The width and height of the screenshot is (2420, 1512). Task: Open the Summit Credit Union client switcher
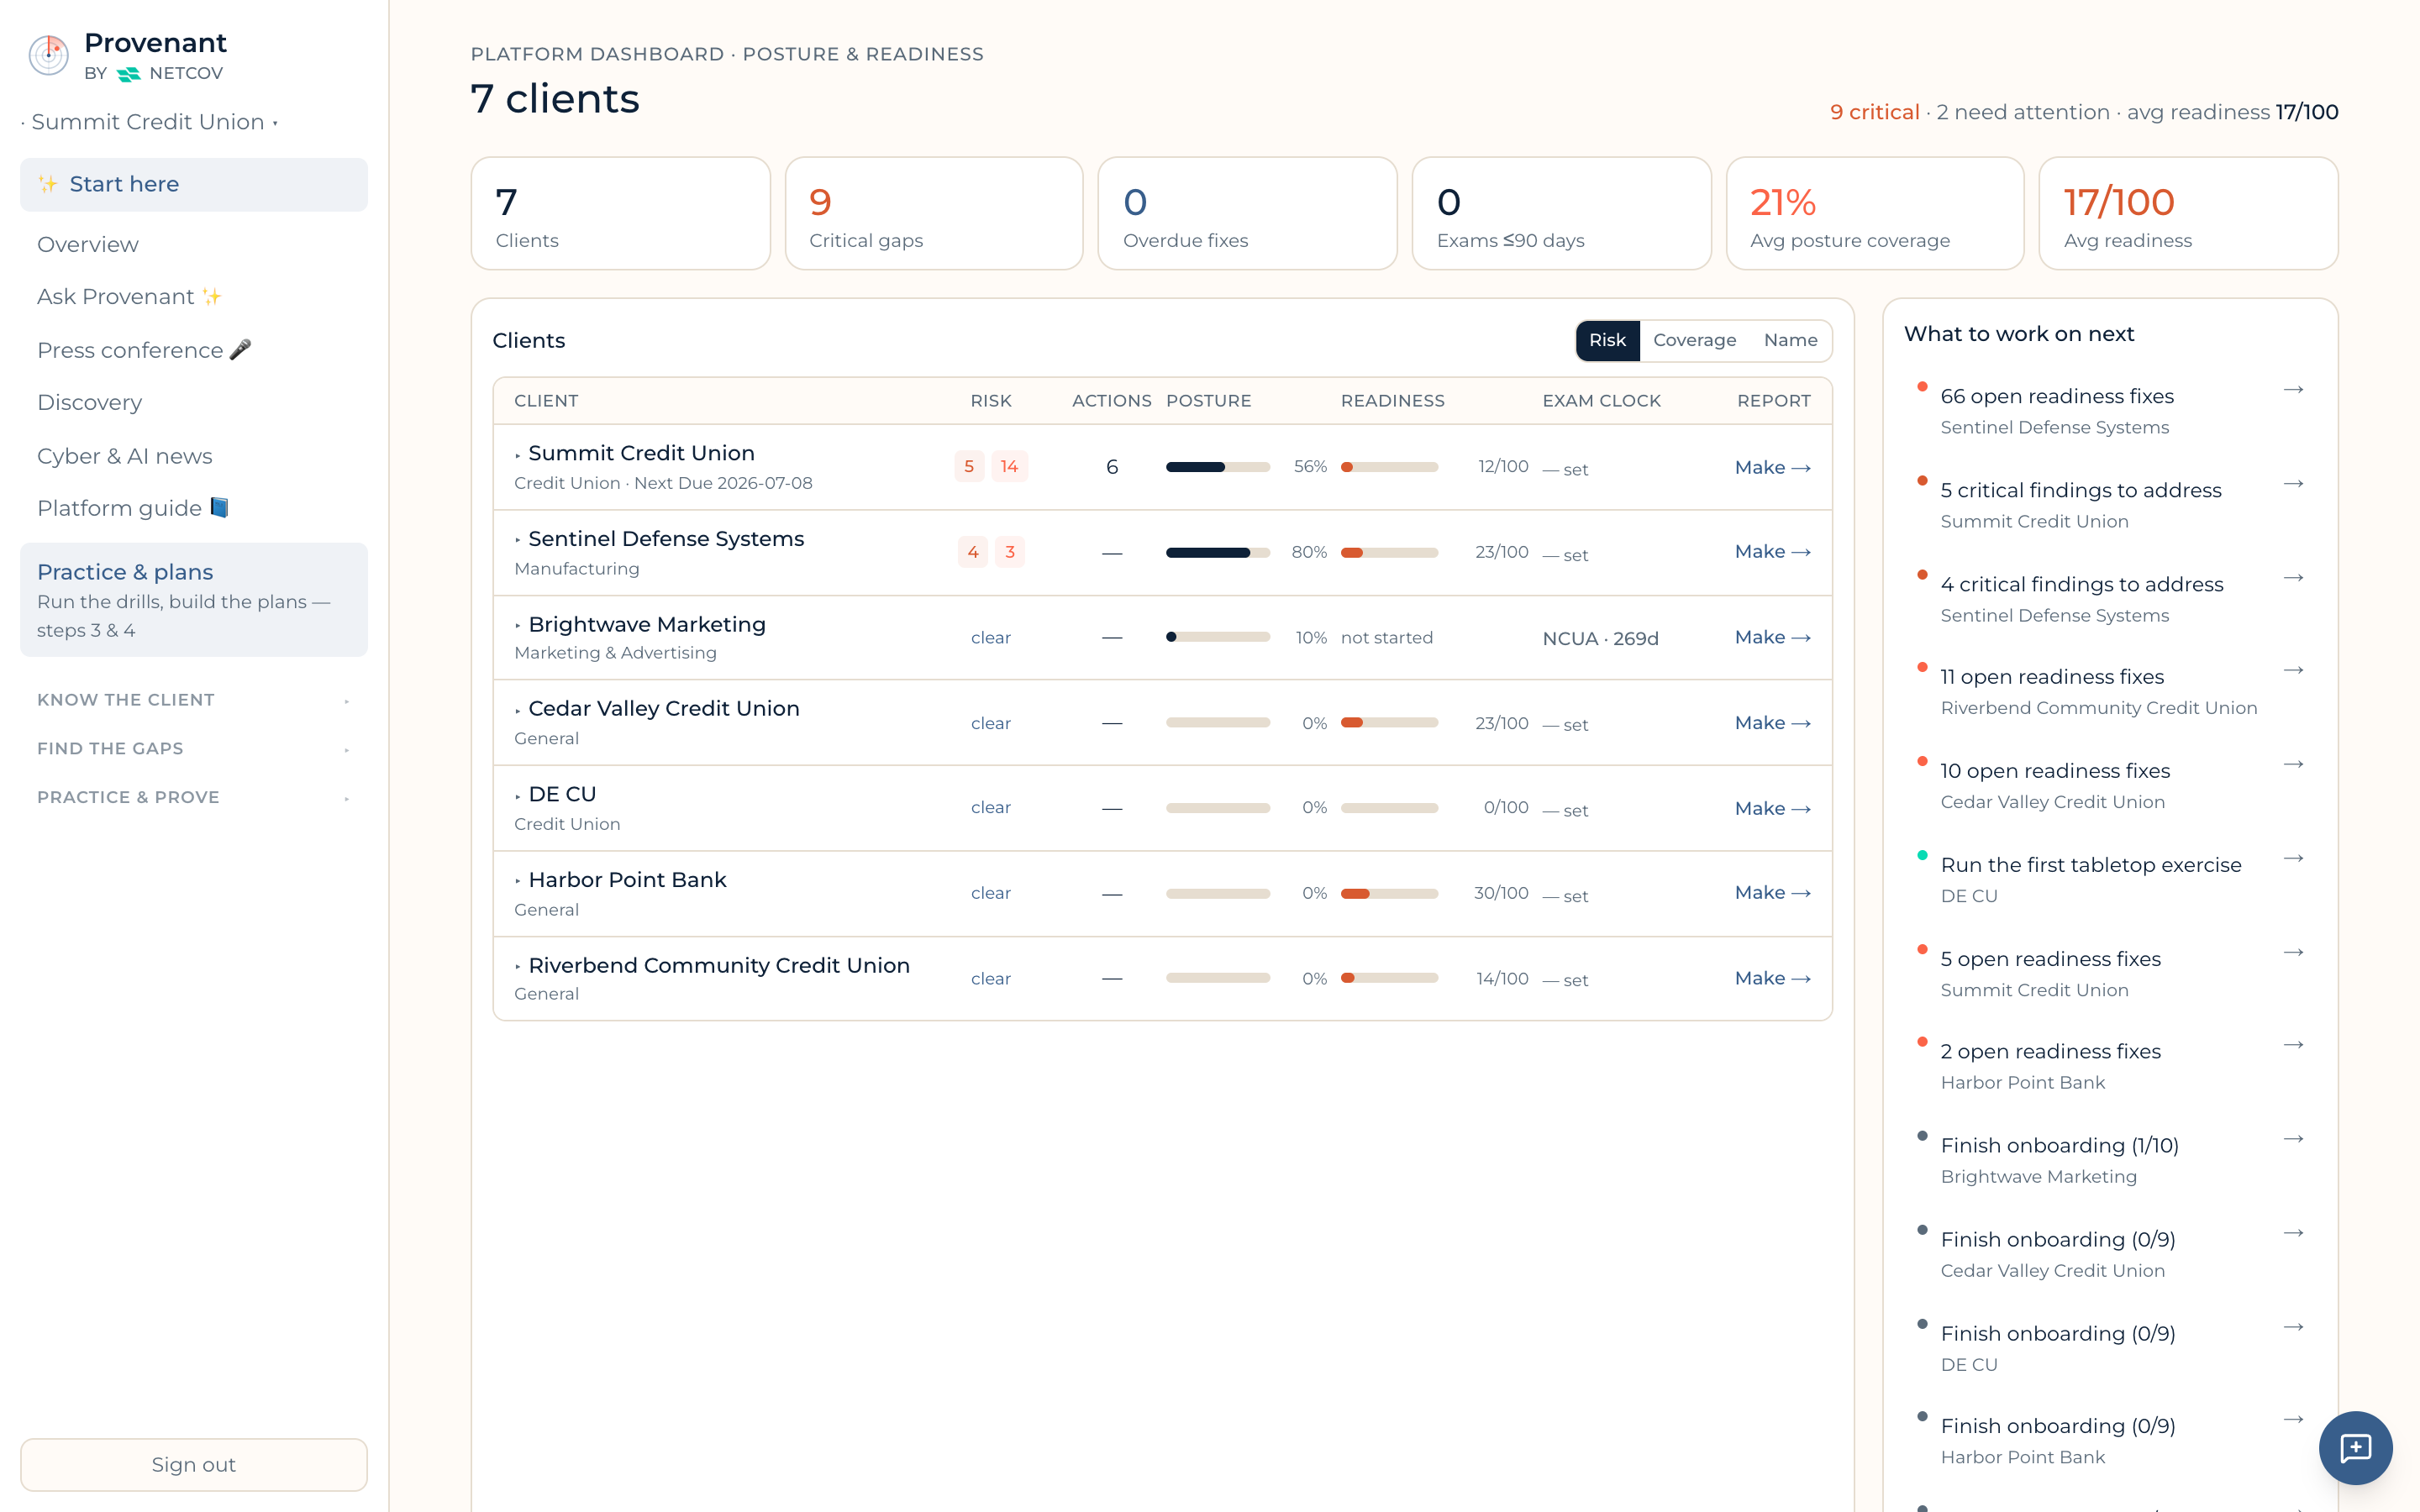click(x=149, y=122)
